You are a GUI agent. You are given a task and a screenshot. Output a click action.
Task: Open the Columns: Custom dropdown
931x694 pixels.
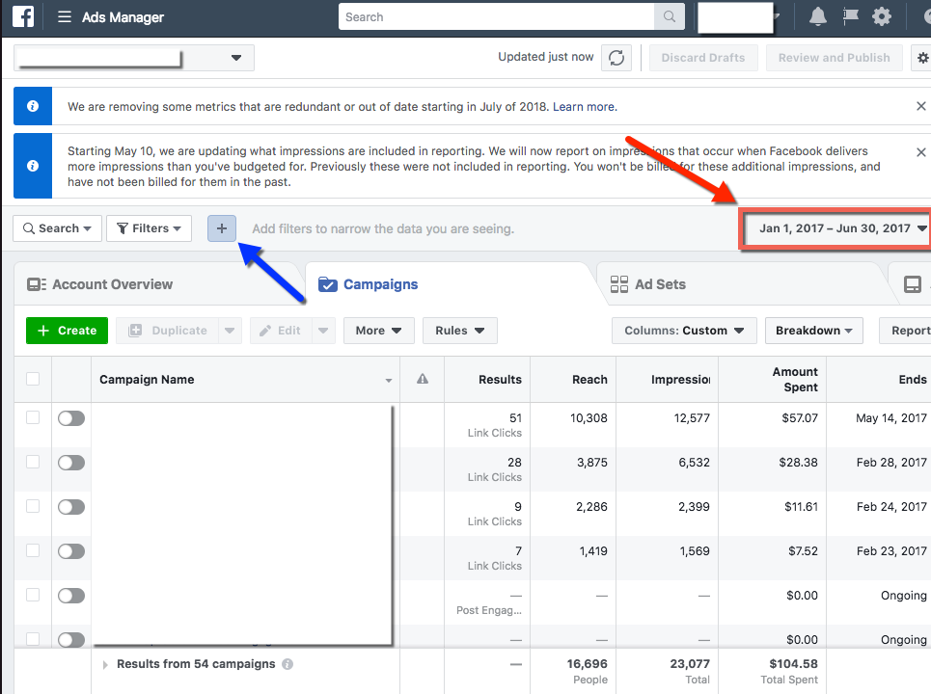(684, 331)
